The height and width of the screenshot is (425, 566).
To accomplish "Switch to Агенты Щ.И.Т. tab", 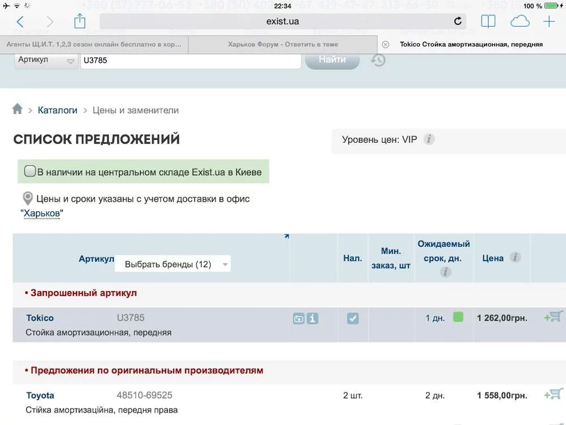I will 94,44.
